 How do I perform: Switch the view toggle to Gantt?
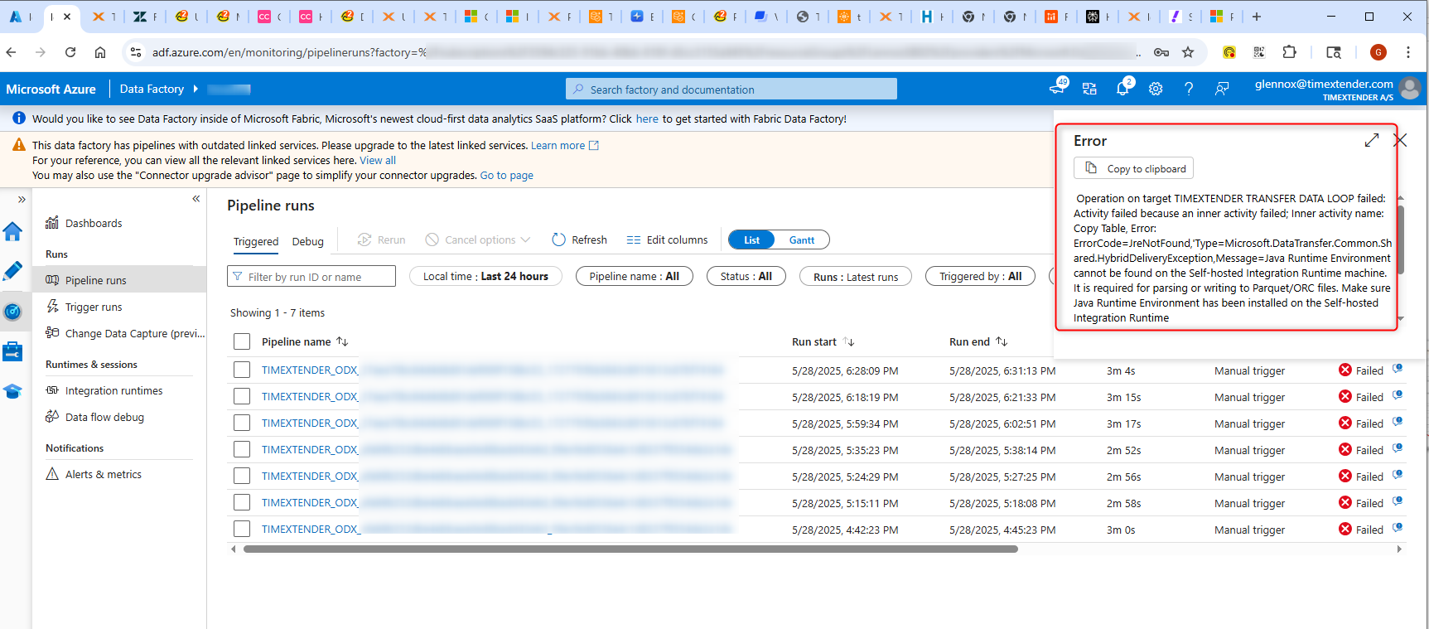coord(801,240)
